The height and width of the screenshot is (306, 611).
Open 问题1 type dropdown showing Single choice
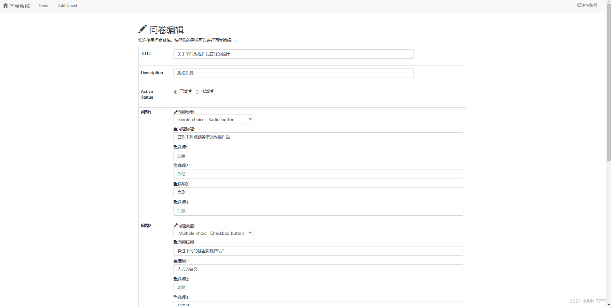click(x=213, y=119)
